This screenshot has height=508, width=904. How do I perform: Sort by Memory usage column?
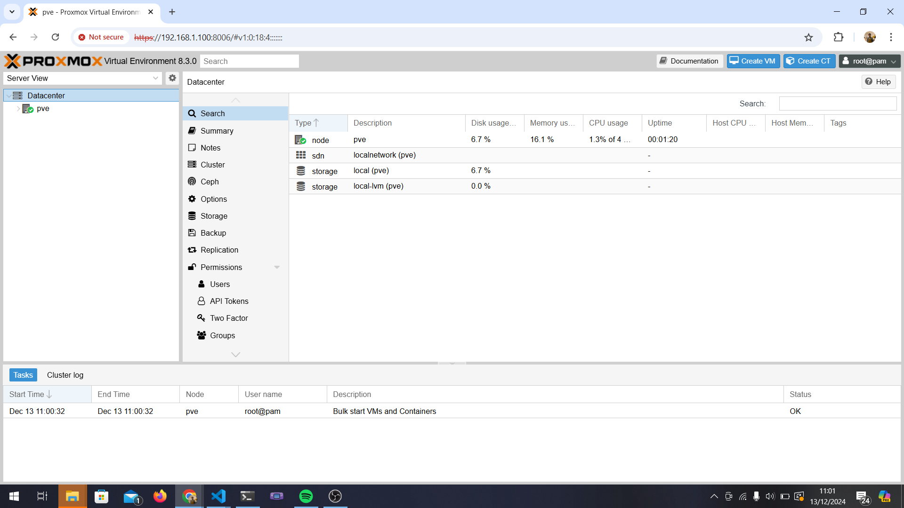pyautogui.click(x=553, y=123)
